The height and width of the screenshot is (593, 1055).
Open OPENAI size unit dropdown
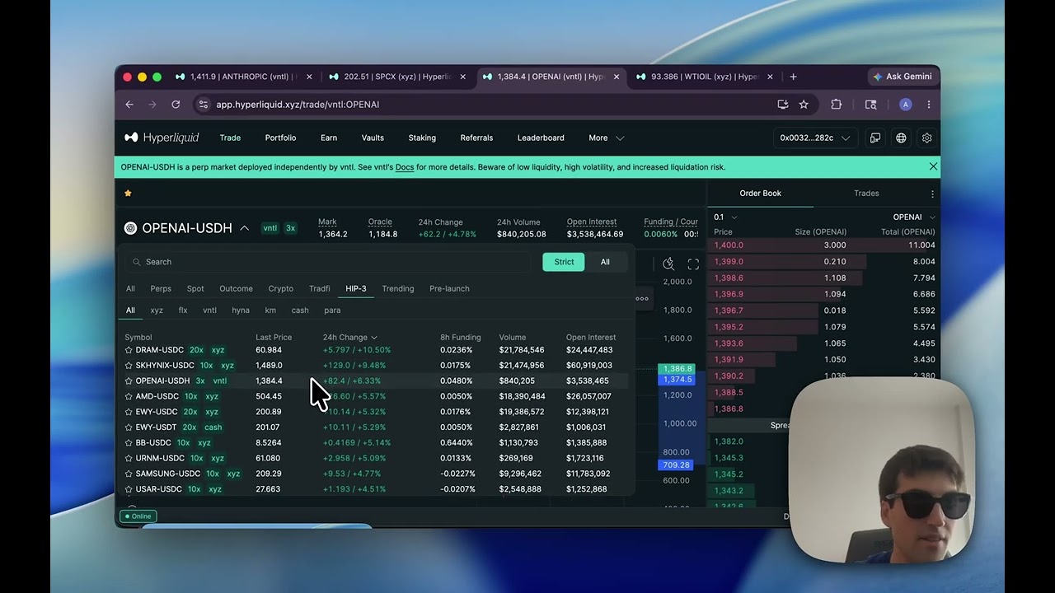[914, 217]
